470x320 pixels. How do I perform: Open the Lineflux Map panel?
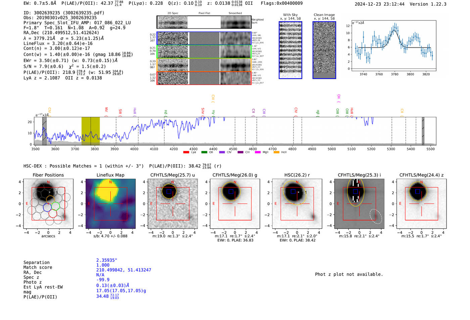[x=110, y=203]
